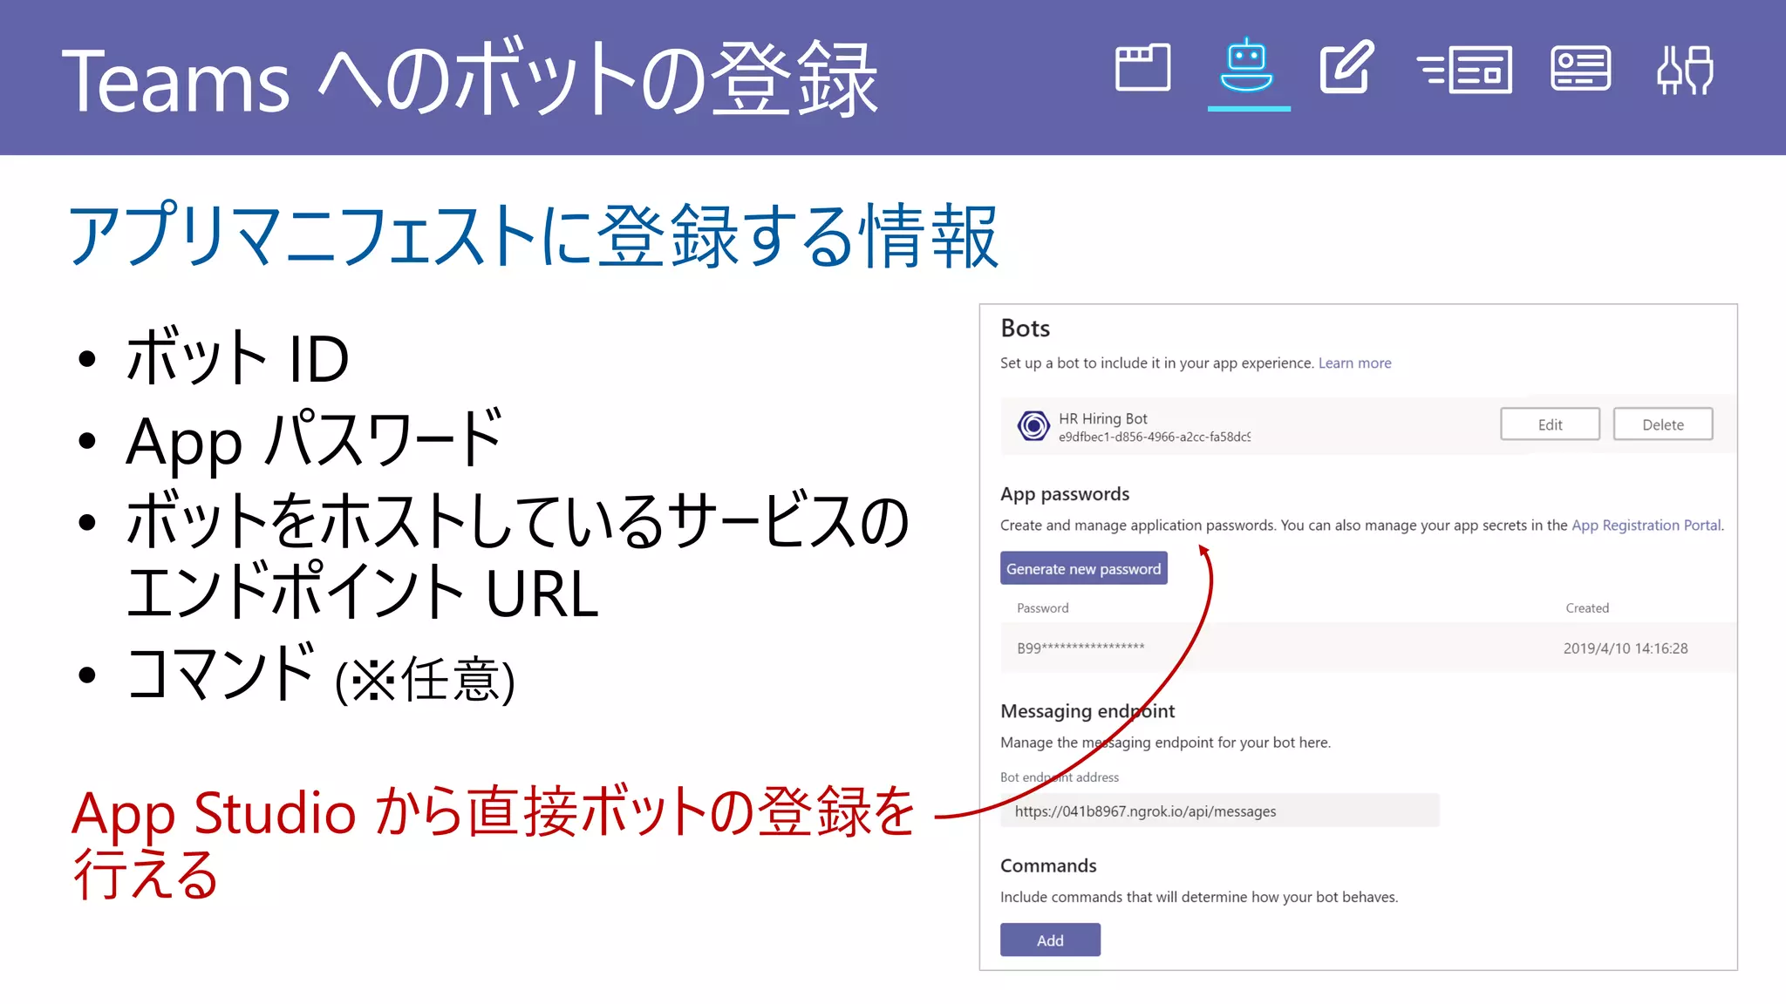Delete the HR Hiring Bot
This screenshot has height=1004, width=1786.
(1662, 424)
